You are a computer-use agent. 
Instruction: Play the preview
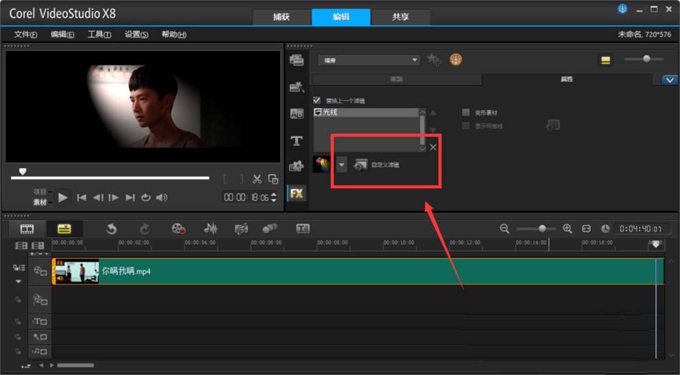pyautogui.click(x=63, y=198)
